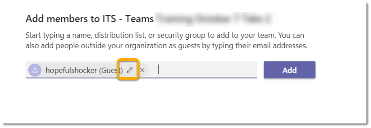Click empty area right of text cursor
371x128 pixels.
point(207,70)
